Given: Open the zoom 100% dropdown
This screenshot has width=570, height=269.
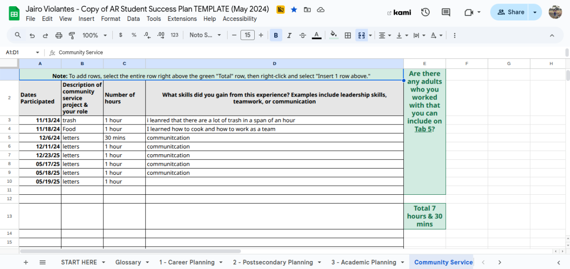Looking at the screenshot, I should point(94,35).
